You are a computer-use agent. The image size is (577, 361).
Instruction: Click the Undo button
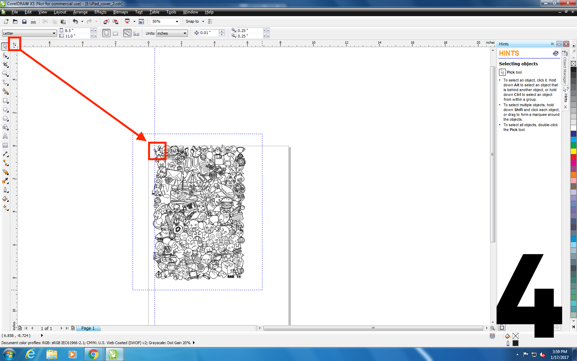pos(75,21)
